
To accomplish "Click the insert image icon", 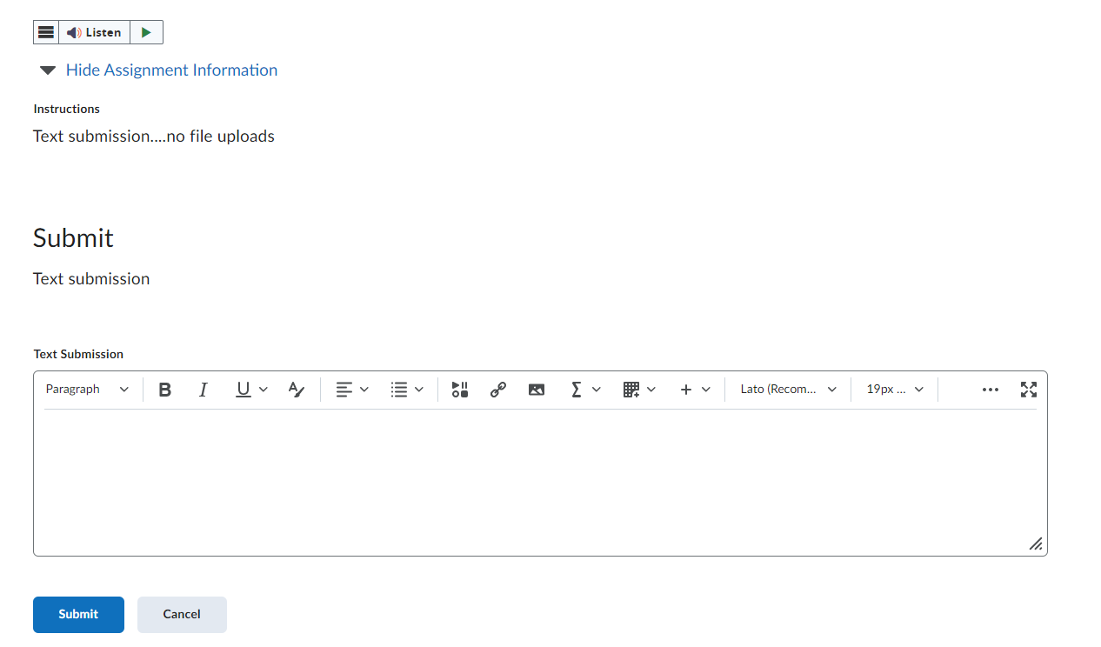I will 537,390.
